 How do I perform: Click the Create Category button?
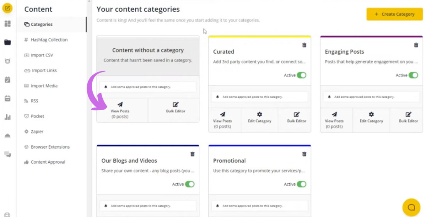pyautogui.click(x=394, y=14)
